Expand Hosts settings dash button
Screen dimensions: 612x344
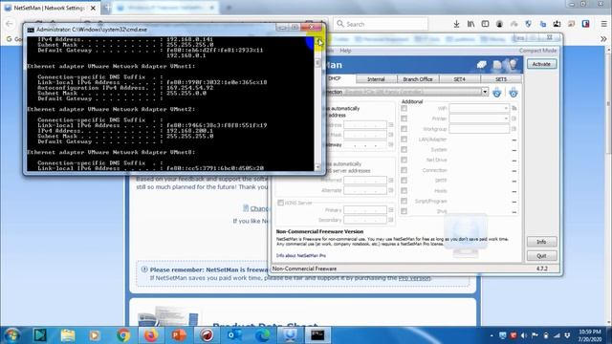coord(514,191)
